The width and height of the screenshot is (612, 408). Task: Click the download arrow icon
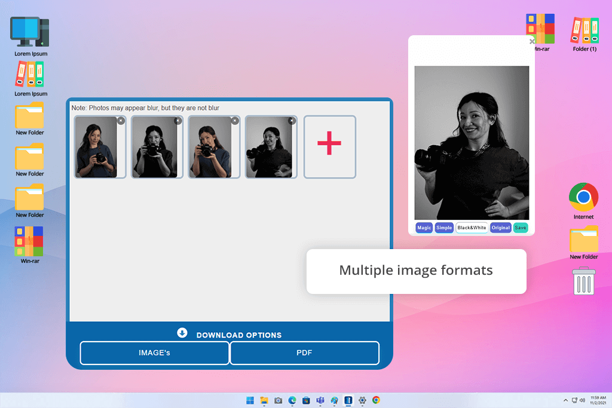coord(182,333)
